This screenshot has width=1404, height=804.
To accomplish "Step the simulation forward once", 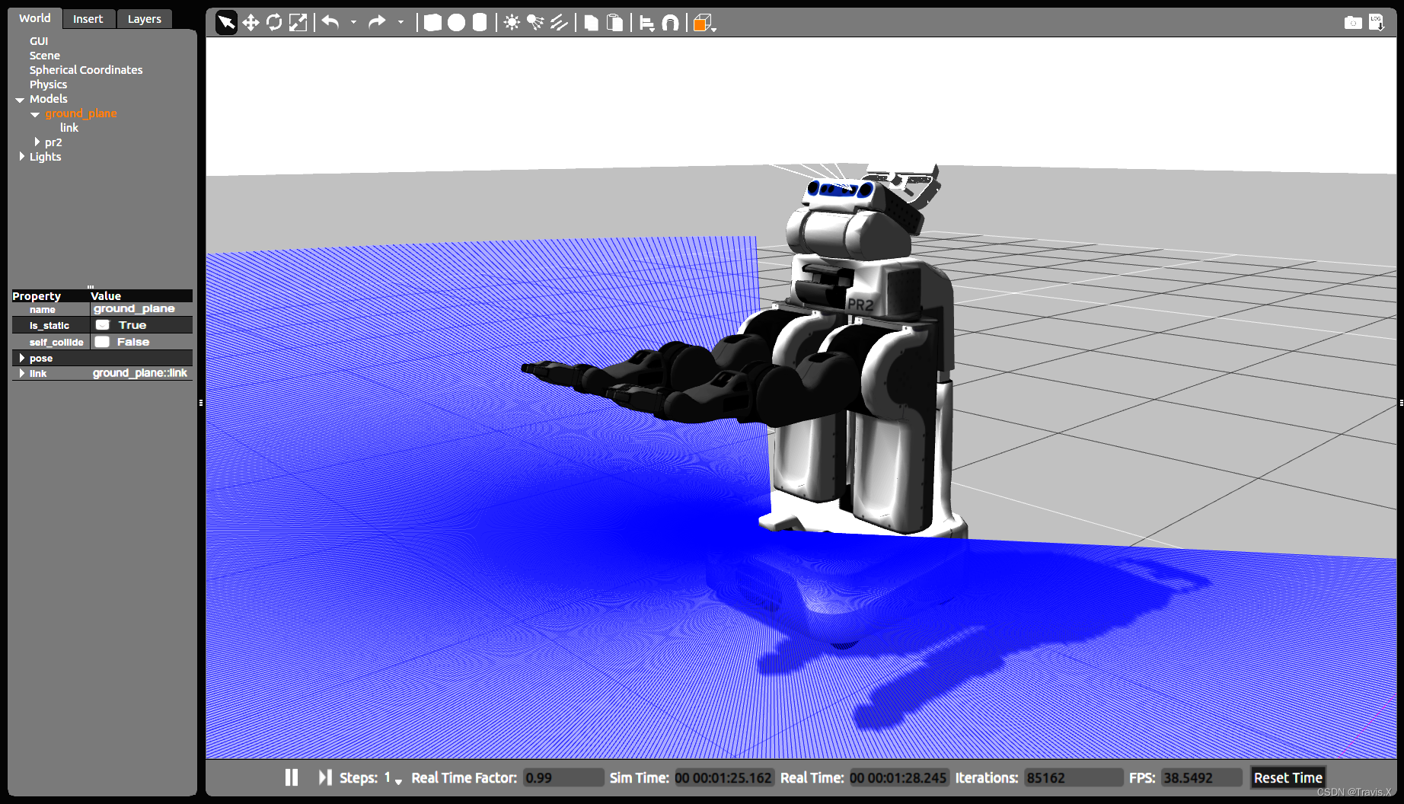I will pos(325,777).
